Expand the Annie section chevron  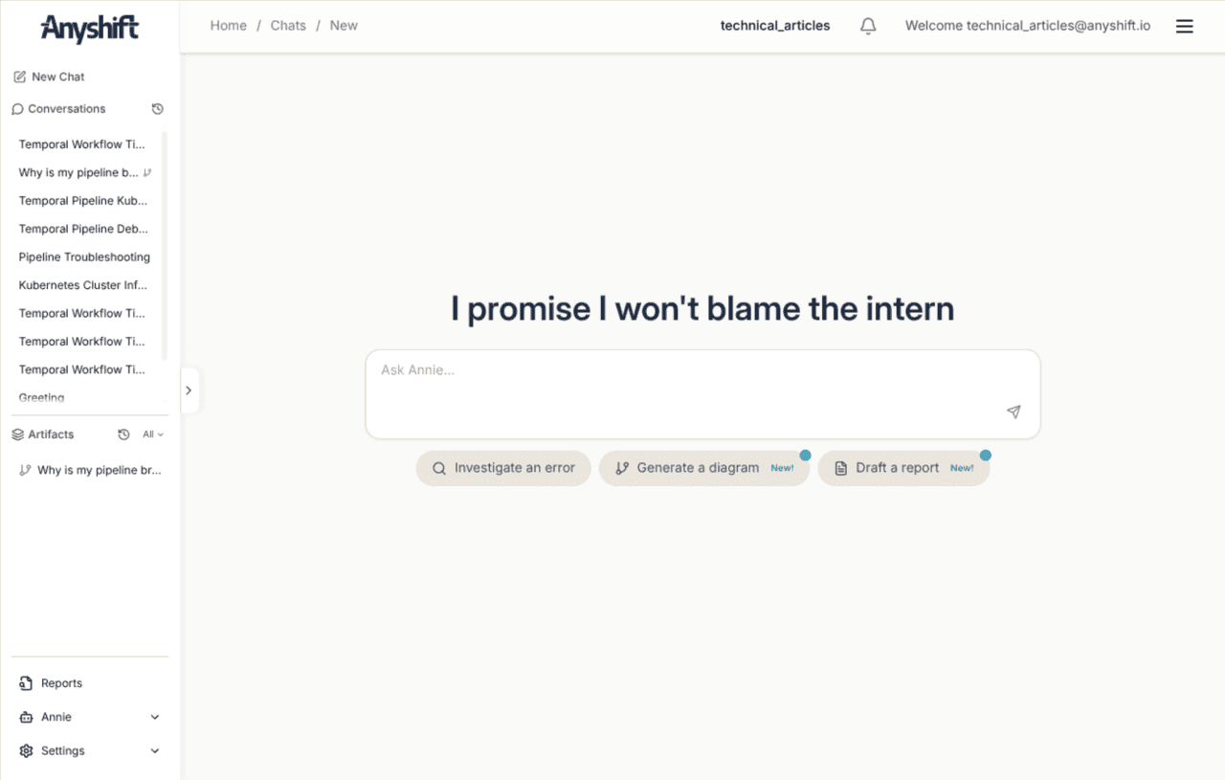[154, 716]
